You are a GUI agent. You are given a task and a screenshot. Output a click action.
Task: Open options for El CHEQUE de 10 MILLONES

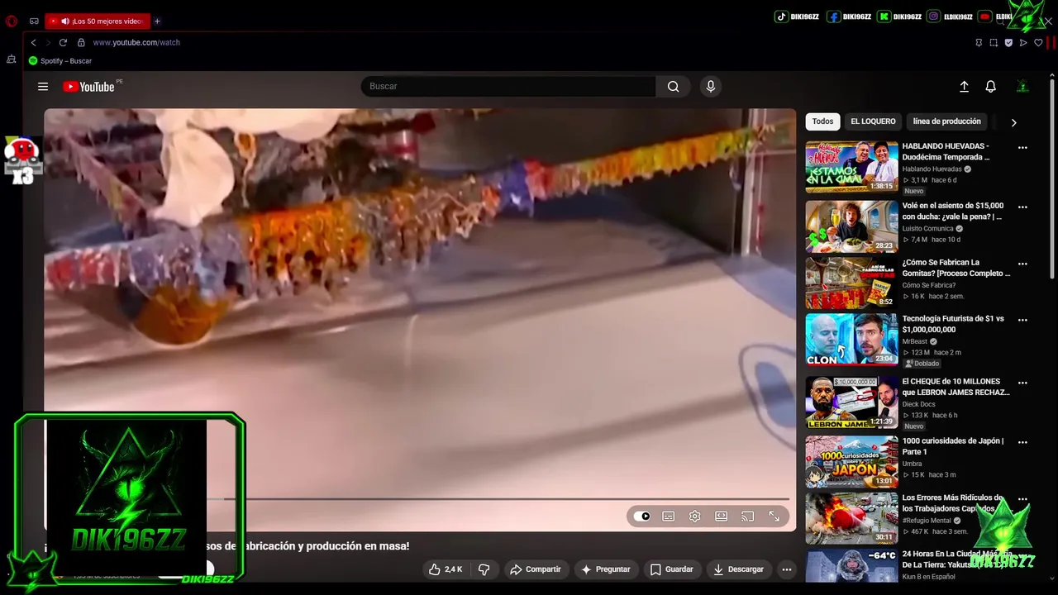click(1022, 383)
